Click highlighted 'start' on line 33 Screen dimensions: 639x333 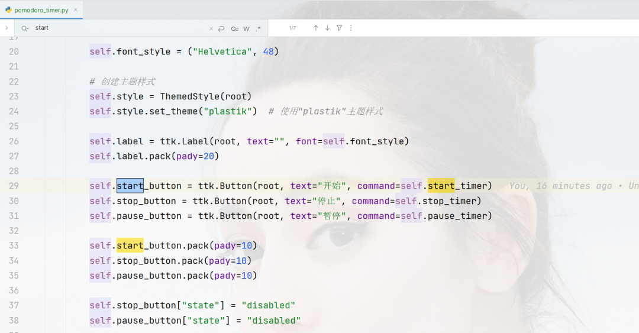tap(130, 246)
